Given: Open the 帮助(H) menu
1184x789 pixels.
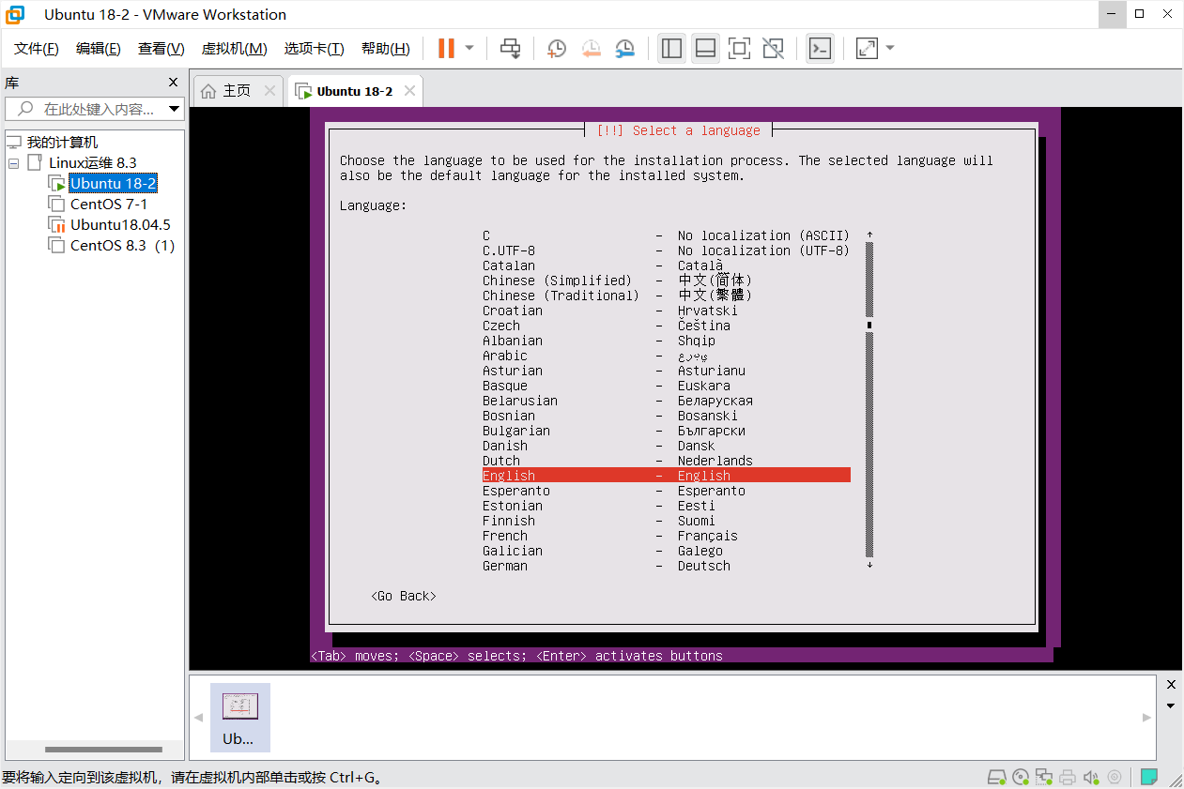Looking at the screenshot, I should pos(386,49).
